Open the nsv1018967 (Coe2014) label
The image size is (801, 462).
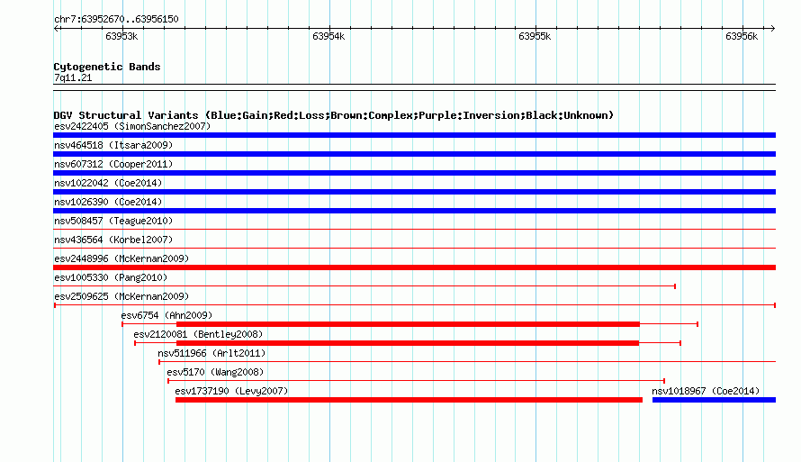click(706, 391)
